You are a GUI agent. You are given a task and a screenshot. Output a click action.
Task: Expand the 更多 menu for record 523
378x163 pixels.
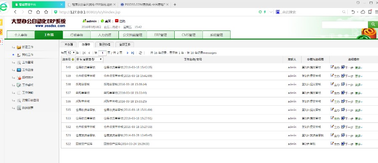point(359,136)
